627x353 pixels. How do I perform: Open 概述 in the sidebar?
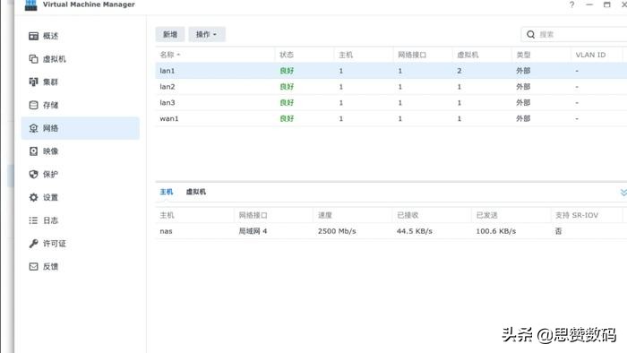81,36
